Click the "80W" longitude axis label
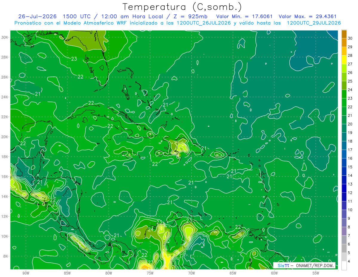Viewport: 358px width, 277px height. 109,273
